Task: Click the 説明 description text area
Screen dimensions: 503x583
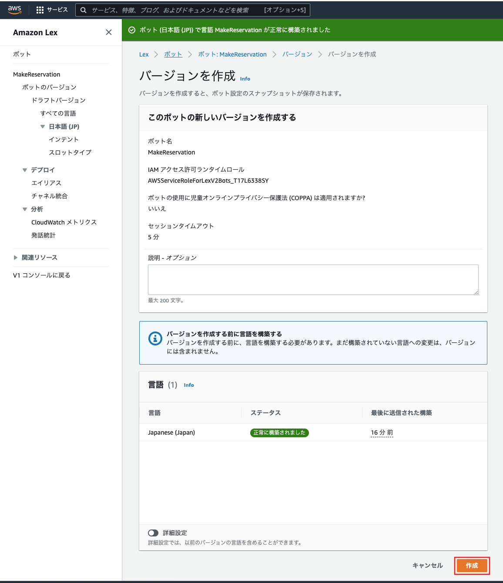Action: pos(313,280)
